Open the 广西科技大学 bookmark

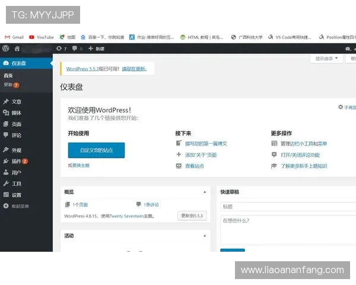tap(247, 37)
